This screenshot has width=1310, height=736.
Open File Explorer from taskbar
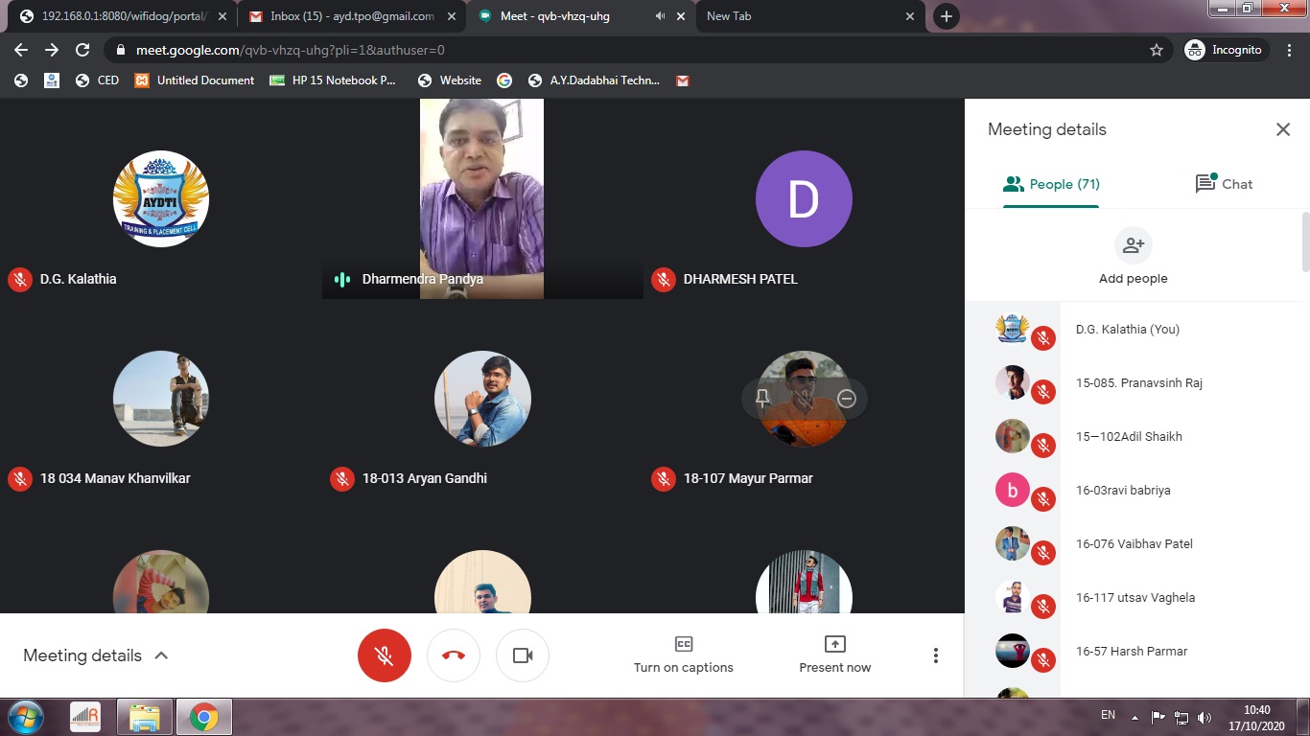point(145,717)
